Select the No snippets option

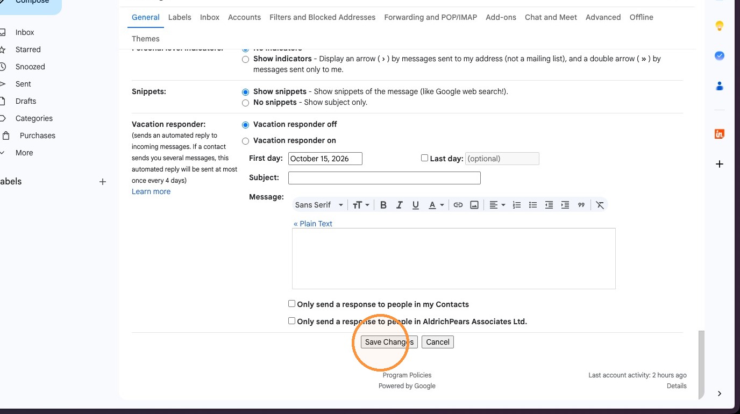point(245,103)
